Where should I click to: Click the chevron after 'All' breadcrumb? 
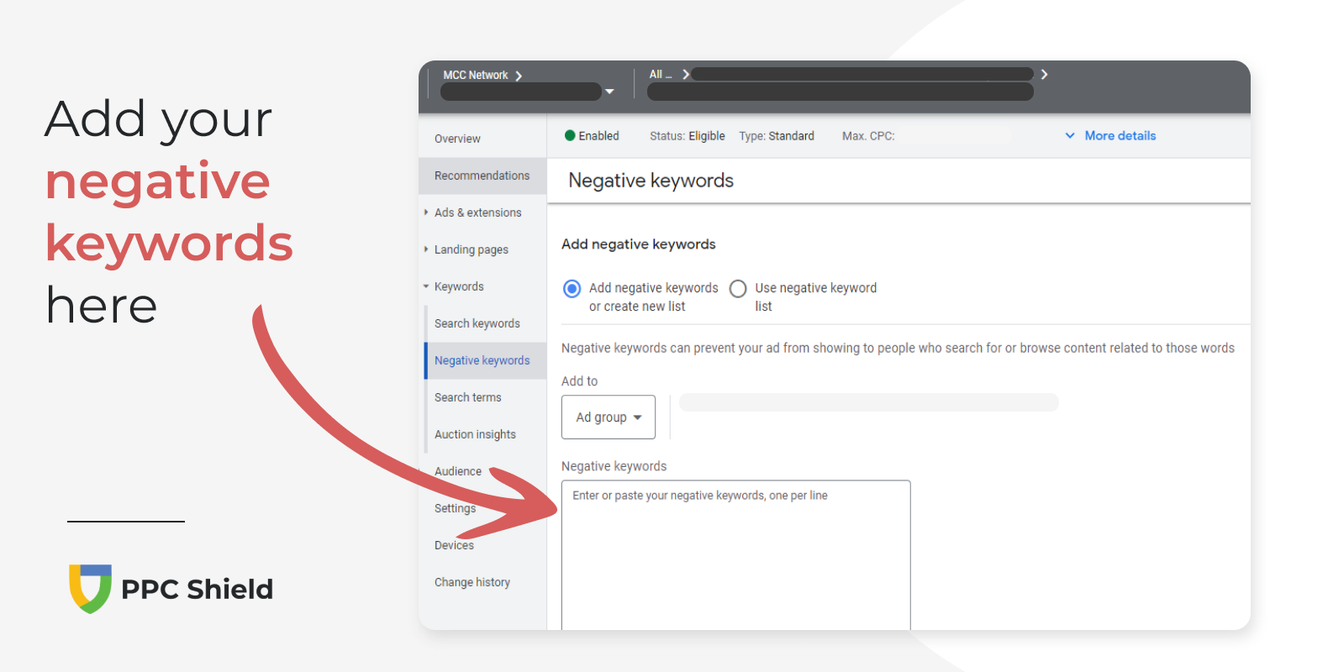point(686,75)
